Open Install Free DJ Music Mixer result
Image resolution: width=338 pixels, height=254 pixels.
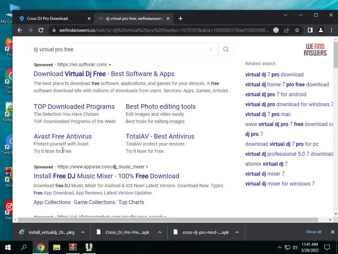pos(107,176)
